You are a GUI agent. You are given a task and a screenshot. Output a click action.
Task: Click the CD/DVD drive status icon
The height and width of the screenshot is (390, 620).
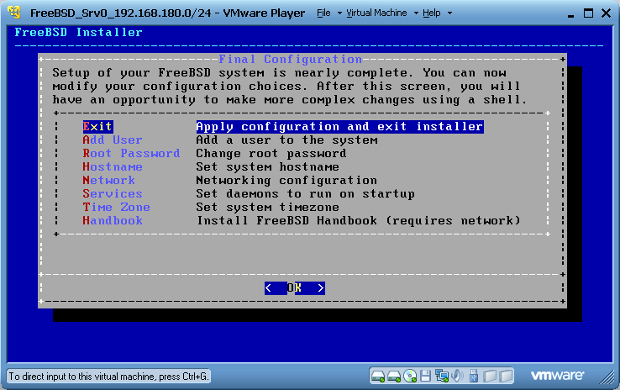tap(410, 376)
